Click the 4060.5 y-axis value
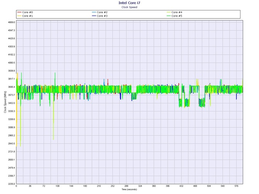Screen dimensions: 259x194 point(11,63)
